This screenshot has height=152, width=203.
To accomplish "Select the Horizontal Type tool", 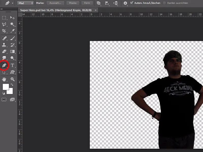I will 12,65.
